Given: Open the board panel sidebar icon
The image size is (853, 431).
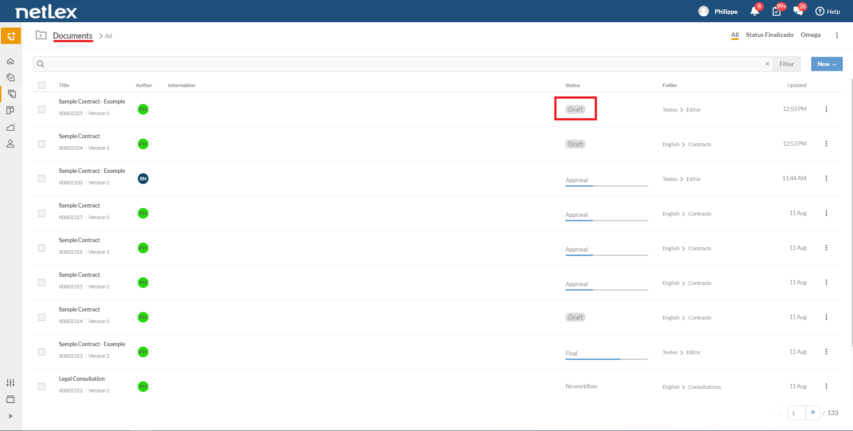Looking at the screenshot, I should tap(10, 110).
